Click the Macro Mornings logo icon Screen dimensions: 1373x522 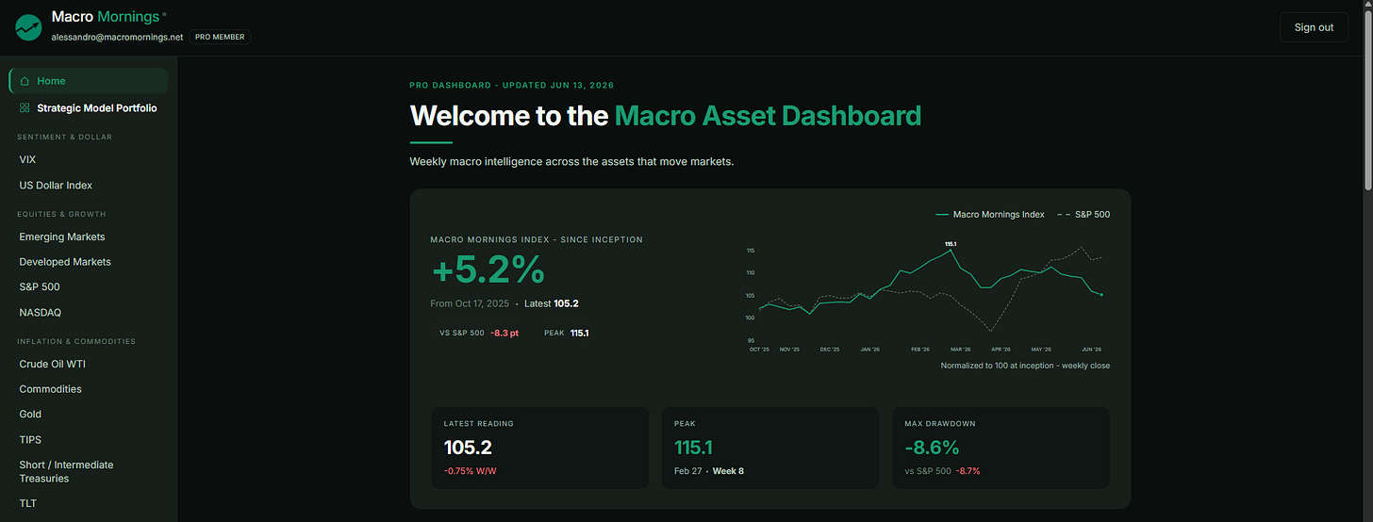pos(28,27)
